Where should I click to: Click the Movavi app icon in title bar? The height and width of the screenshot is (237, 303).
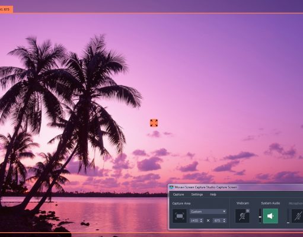(x=171, y=187)
